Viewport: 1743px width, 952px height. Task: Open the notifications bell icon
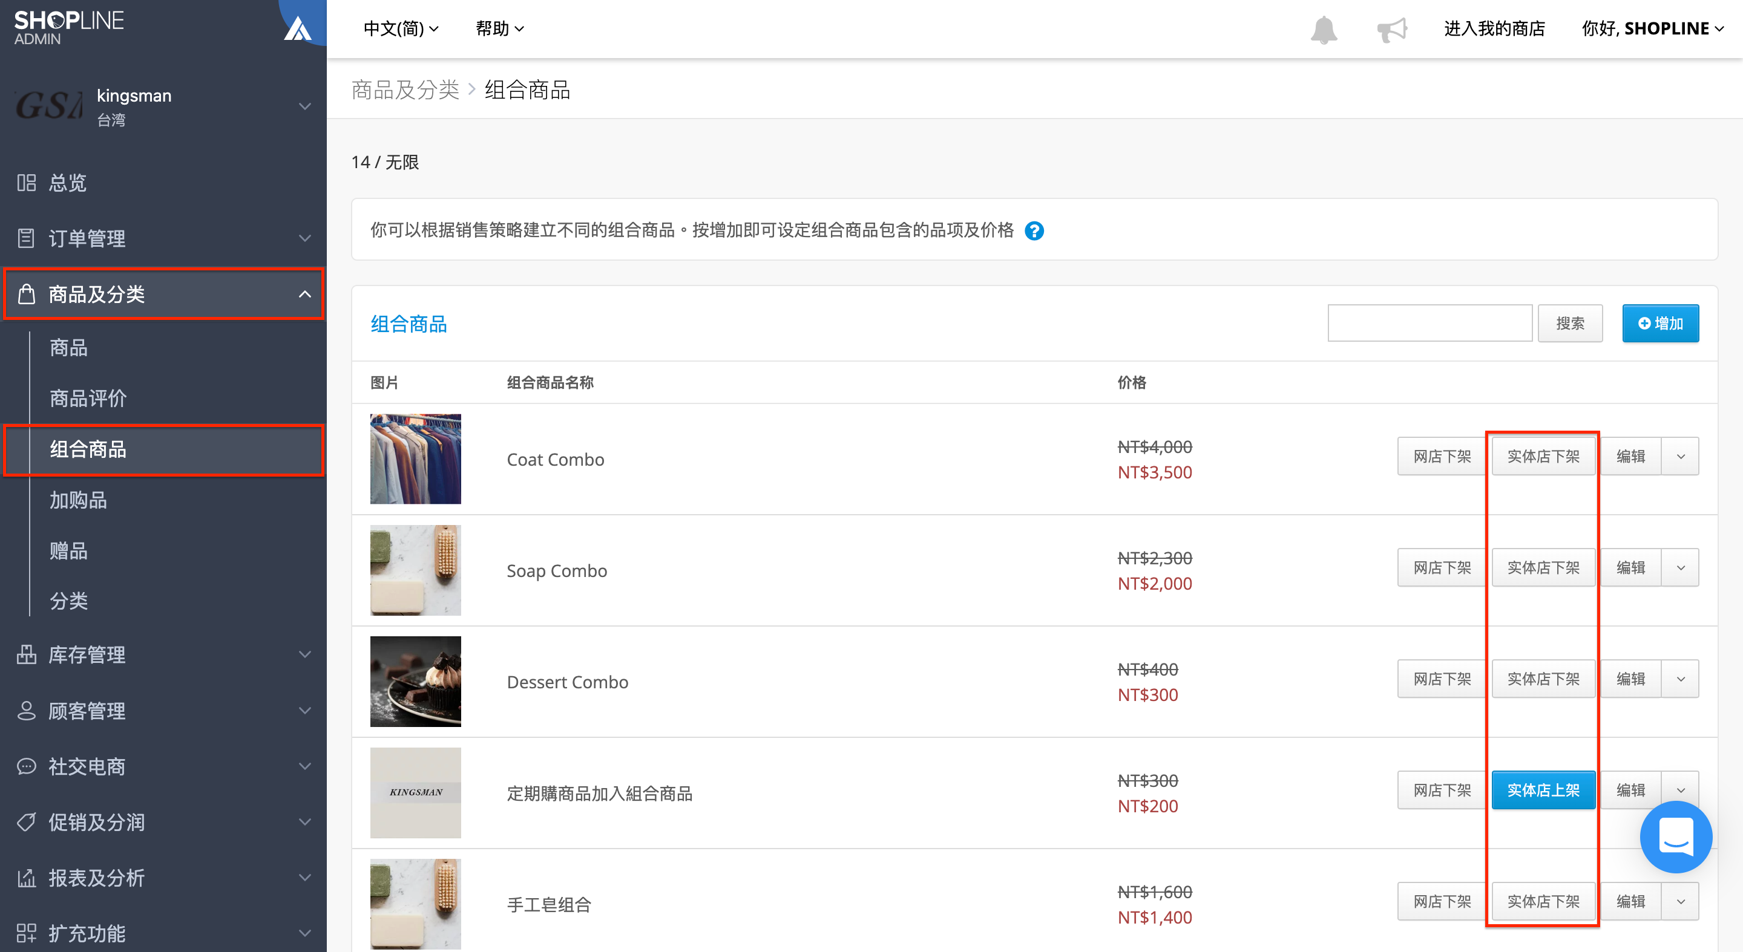[x=1324, y=30]
